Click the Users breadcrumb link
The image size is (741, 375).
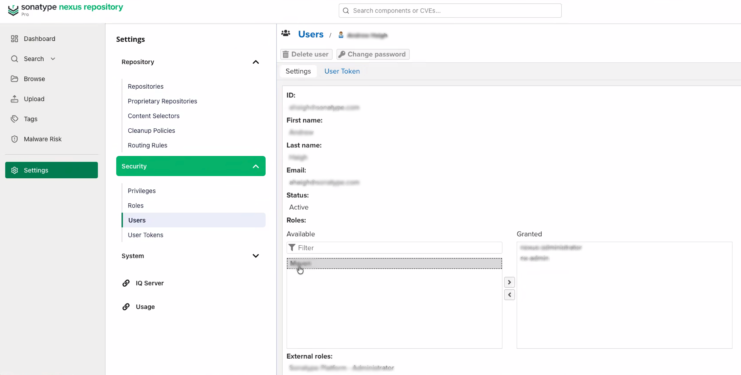pos(311,34)
